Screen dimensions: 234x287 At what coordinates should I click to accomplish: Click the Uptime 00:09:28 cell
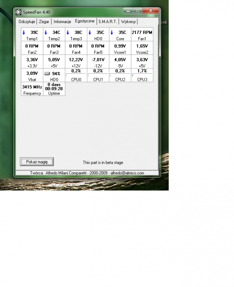pyautogui.click(x=54, y=89)
